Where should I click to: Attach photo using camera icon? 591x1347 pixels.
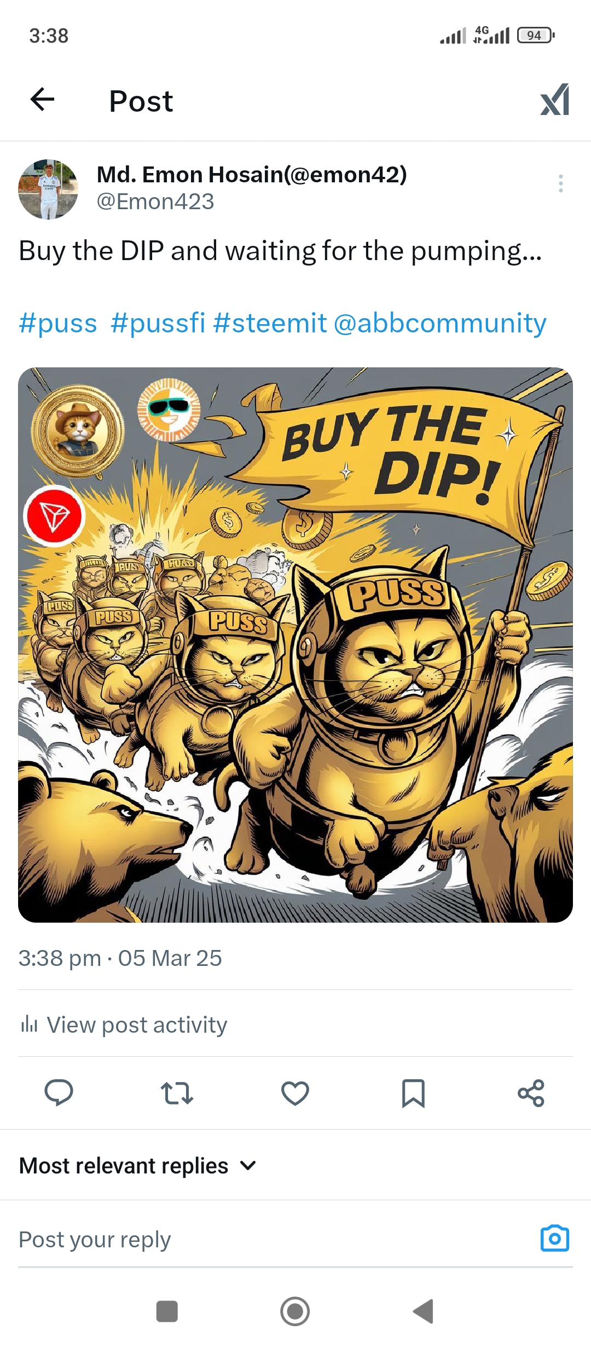click(x=555, y=1239)
